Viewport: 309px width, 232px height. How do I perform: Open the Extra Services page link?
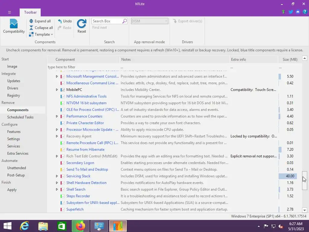pos(18,153)
